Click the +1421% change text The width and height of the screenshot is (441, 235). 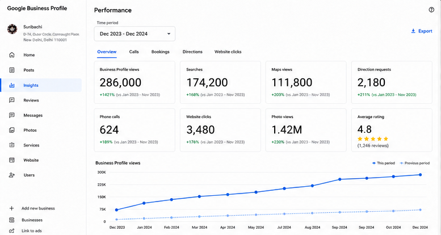click(107, 95)
